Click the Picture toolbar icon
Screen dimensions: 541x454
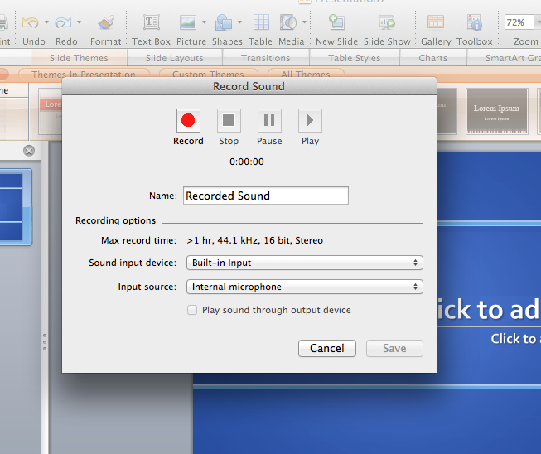[188, 22]
